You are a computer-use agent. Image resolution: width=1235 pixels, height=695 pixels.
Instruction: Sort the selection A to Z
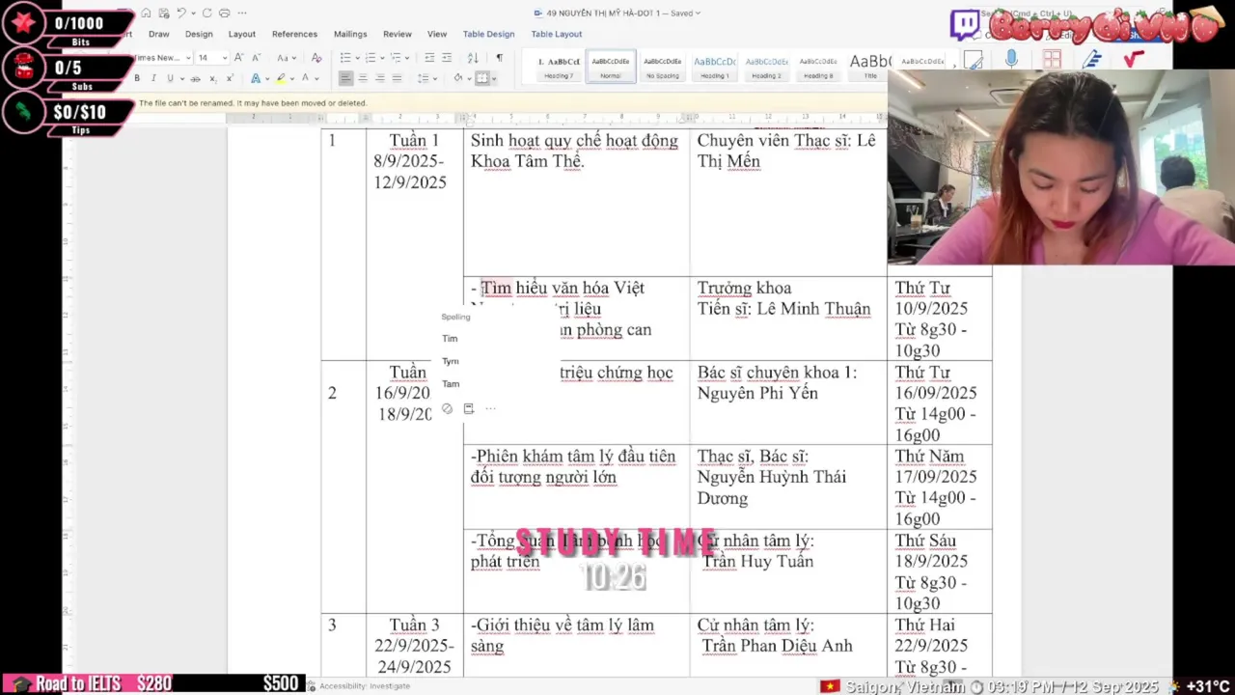473,58
